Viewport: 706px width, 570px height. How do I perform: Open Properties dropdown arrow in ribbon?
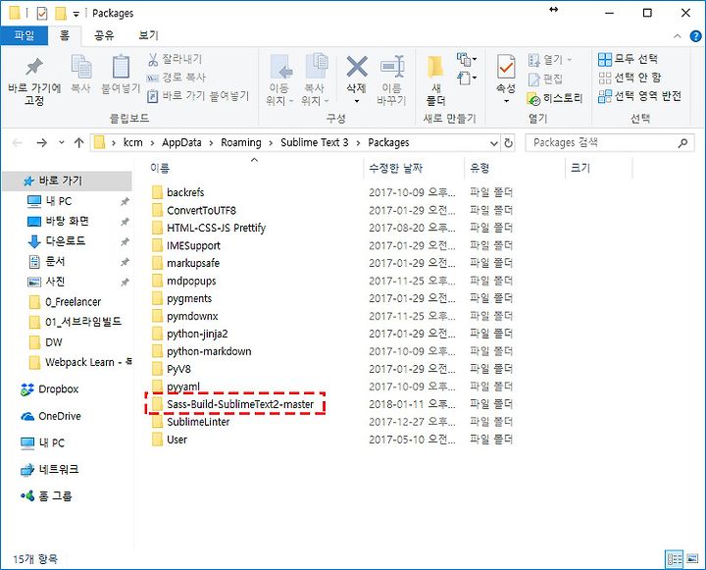click(x=506, y=100)
